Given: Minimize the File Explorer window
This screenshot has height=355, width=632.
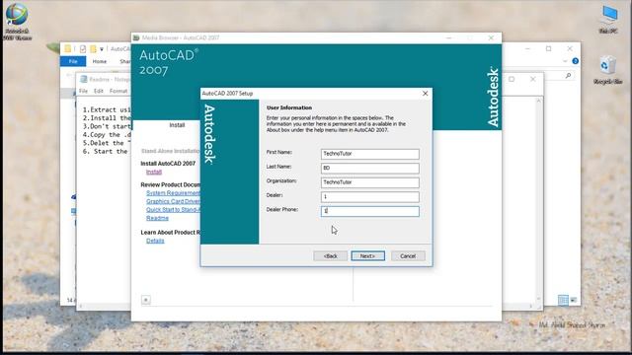Looking at the screenshot, I should pyautogui.click(x=527, y=48).
